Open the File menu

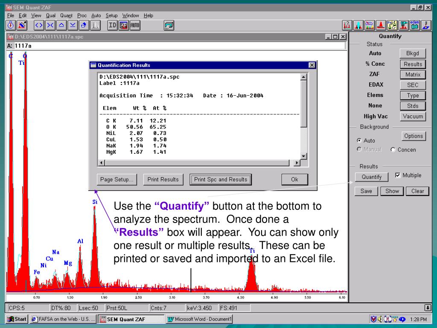11,16
